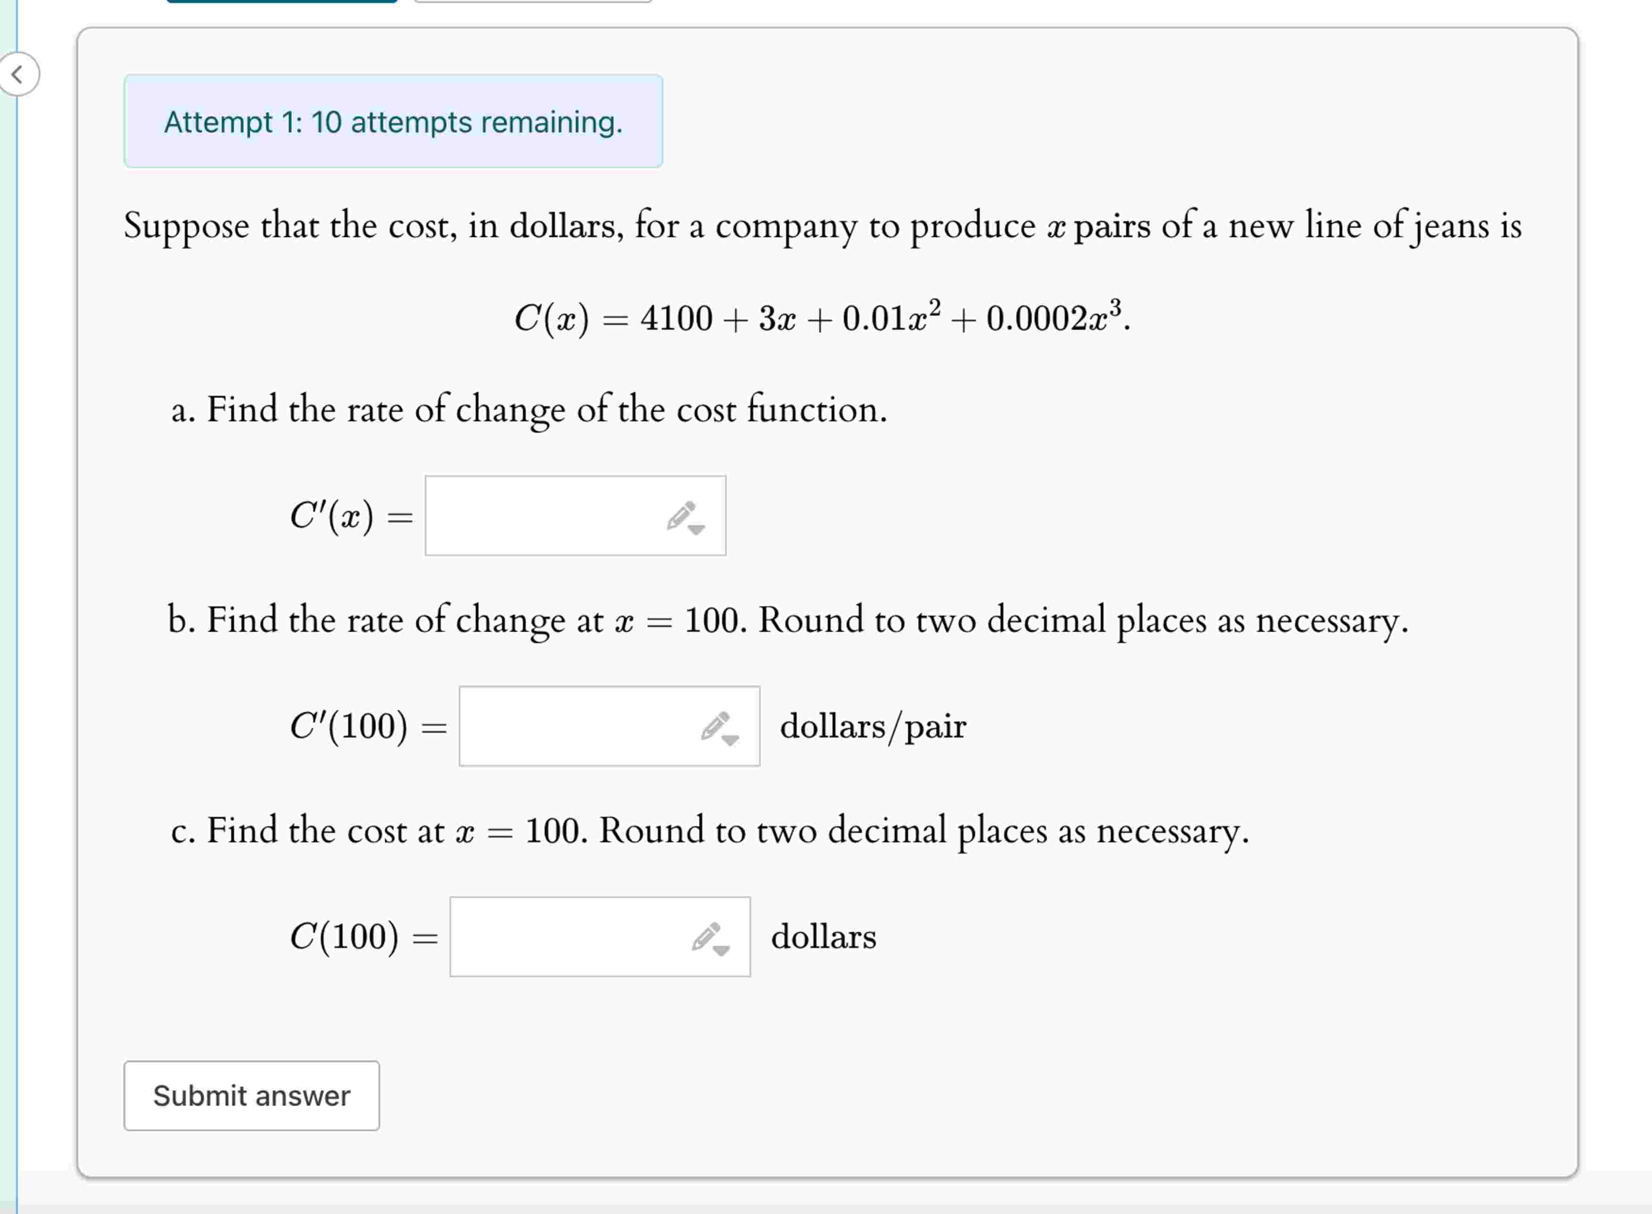Viewport: 1652px width, 1214px height.
Task: Click the dollars/pair unit label
Action: (872, 727)
